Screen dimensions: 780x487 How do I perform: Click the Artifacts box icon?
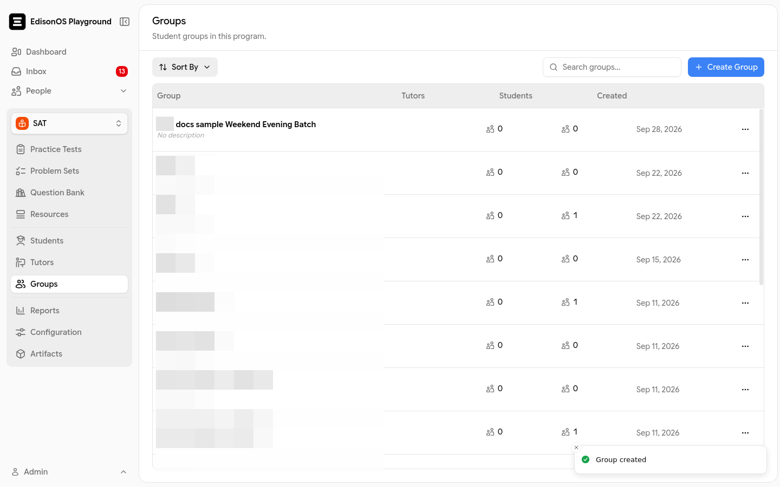[21, 354]
